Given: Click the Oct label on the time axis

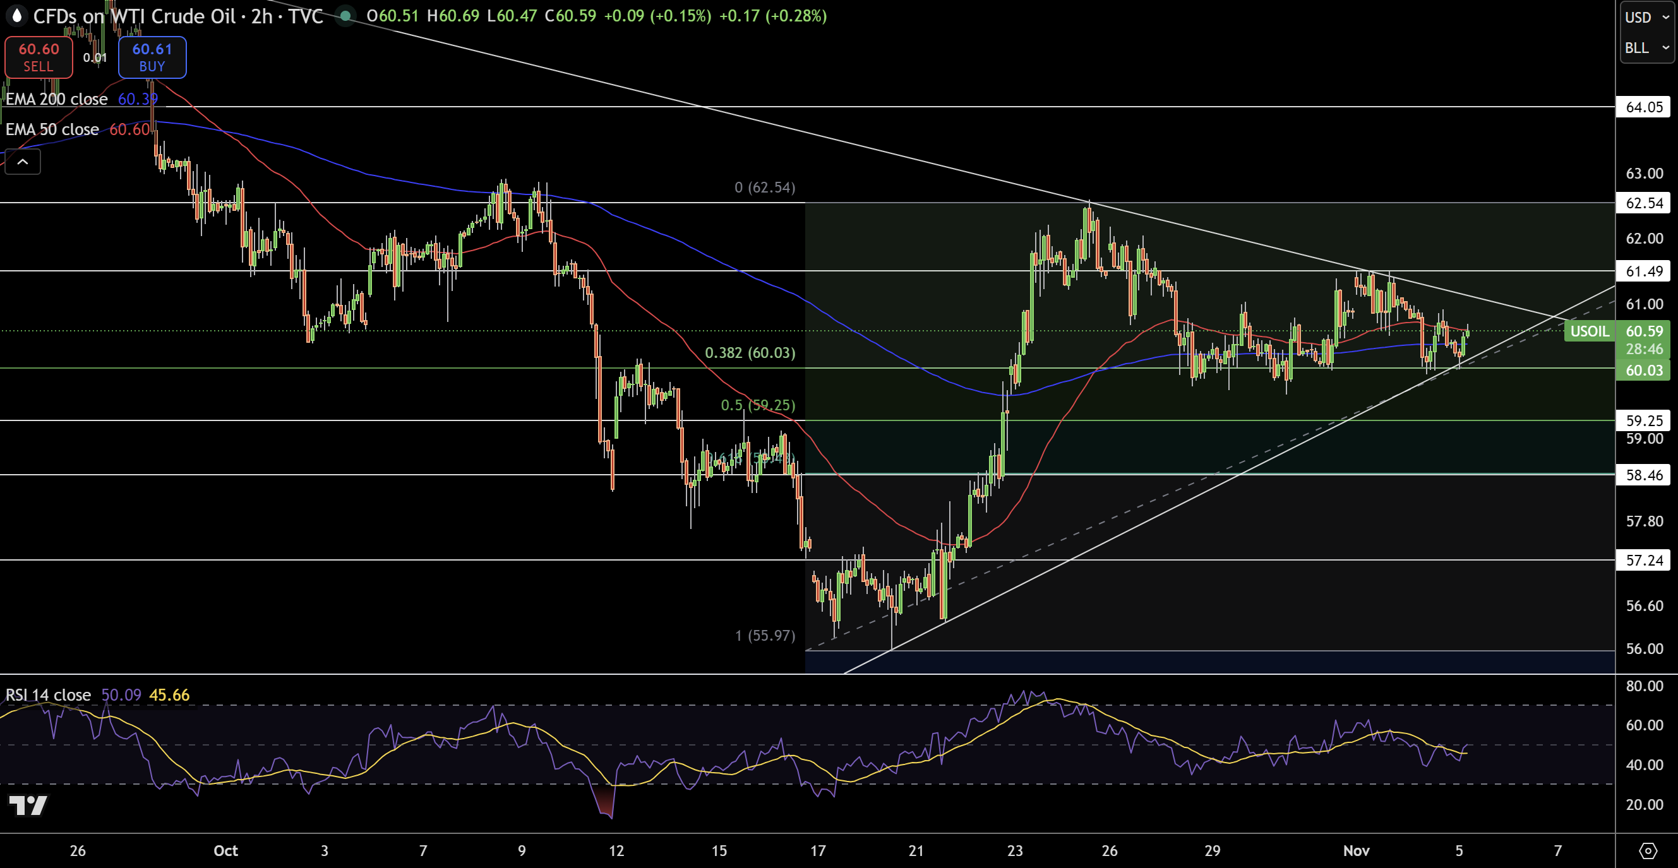Looking at the screenshot, I should (226, 850).
